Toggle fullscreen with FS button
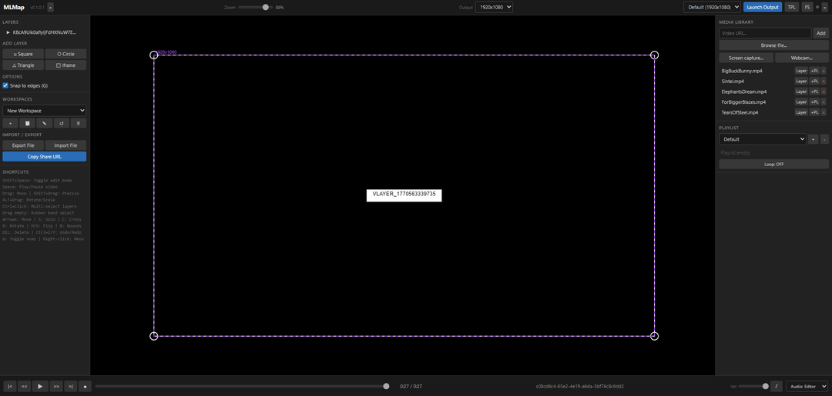 (x=807, y=8)
